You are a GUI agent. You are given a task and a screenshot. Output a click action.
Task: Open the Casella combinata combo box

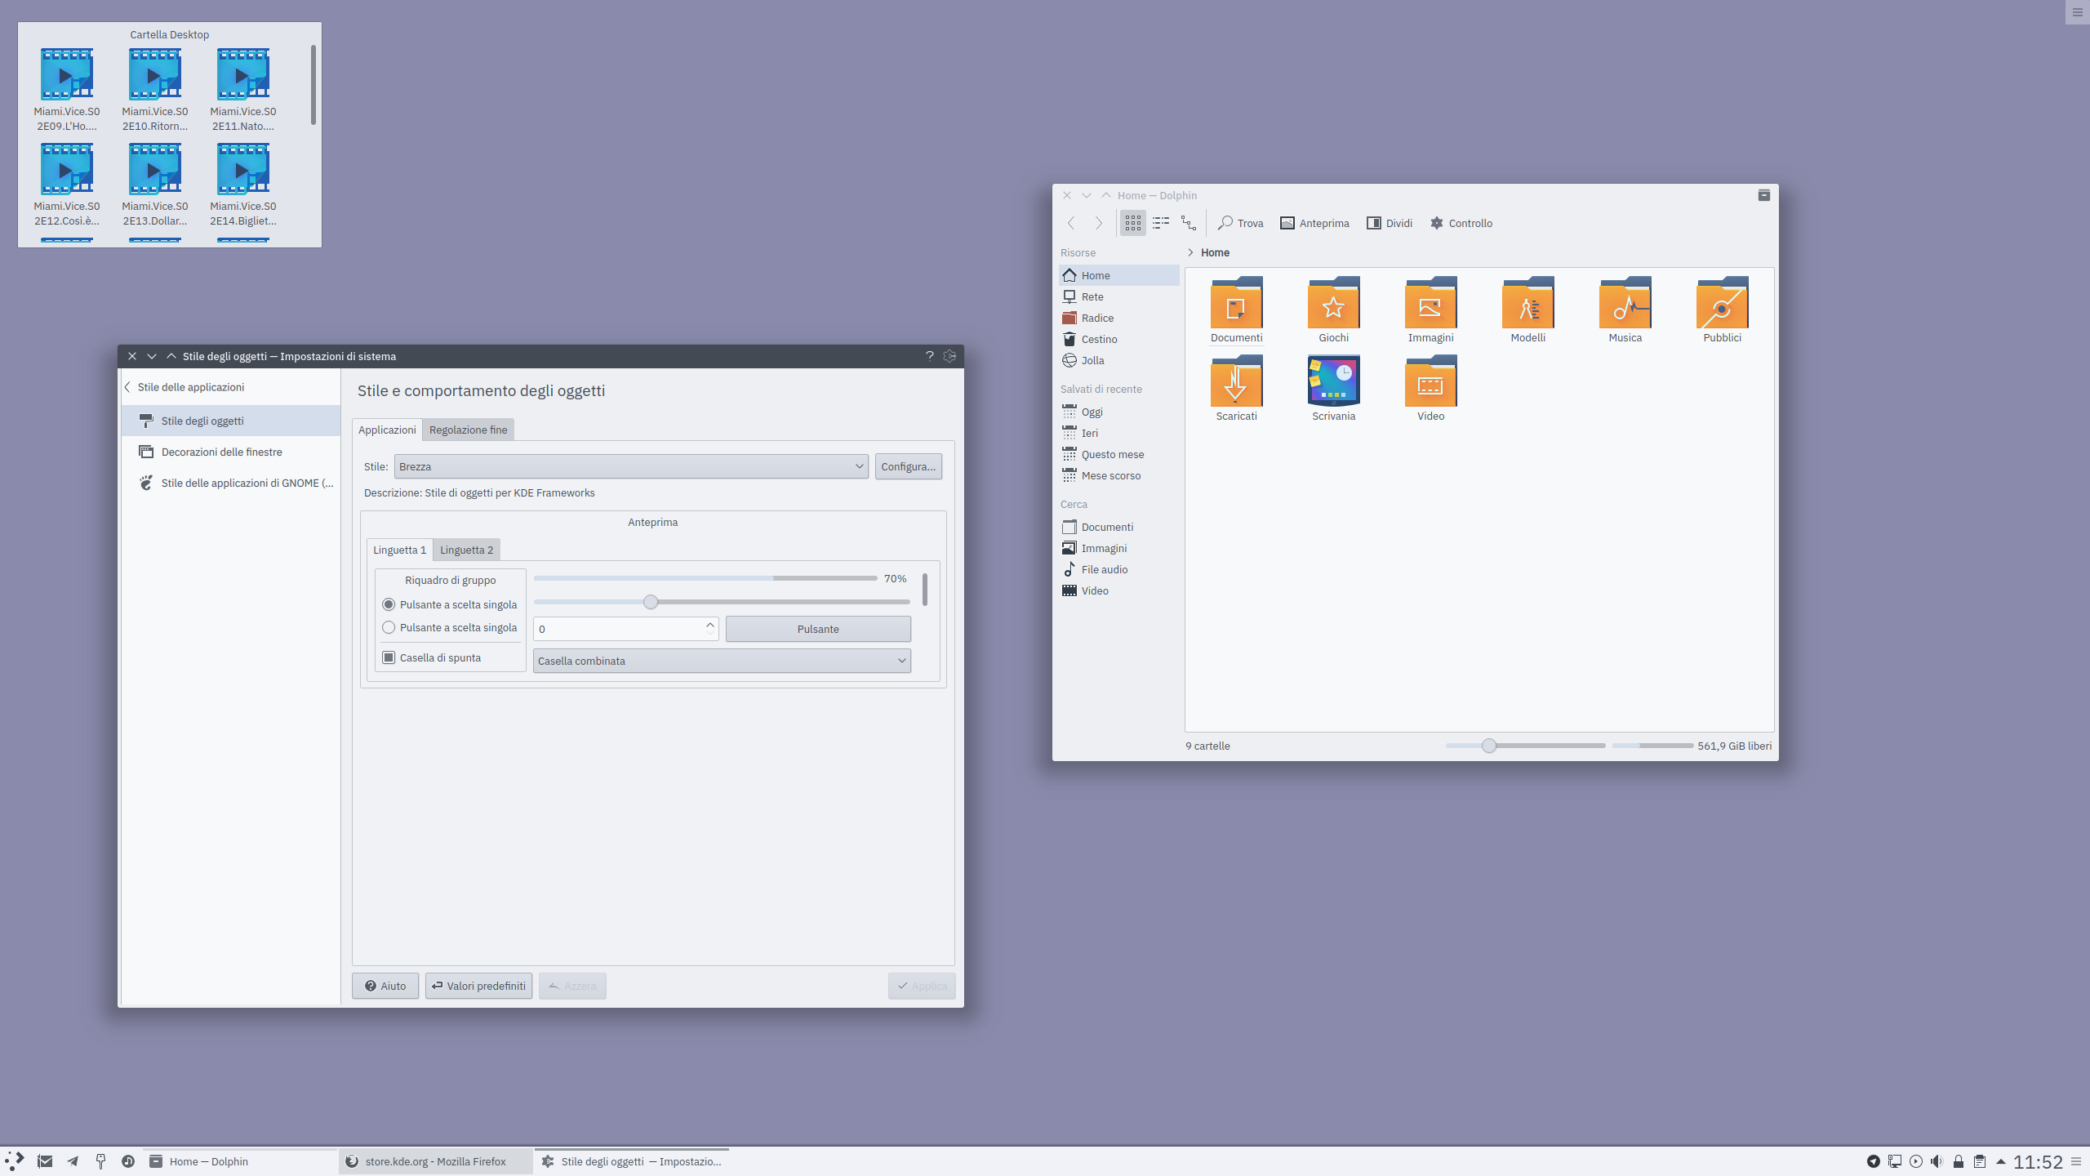click(x=722, y=661)
